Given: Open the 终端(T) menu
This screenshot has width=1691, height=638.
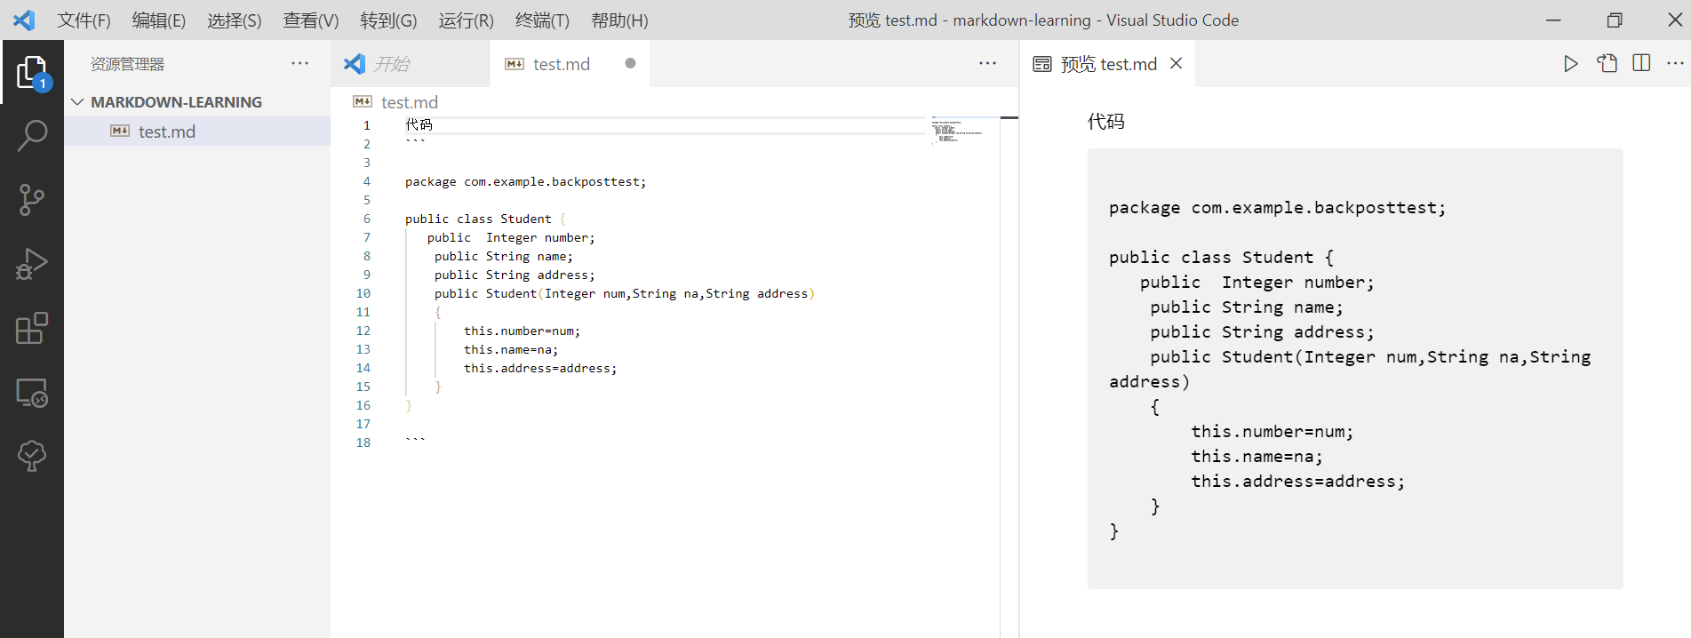Looking at the screenshot, I should coord(542,20).
